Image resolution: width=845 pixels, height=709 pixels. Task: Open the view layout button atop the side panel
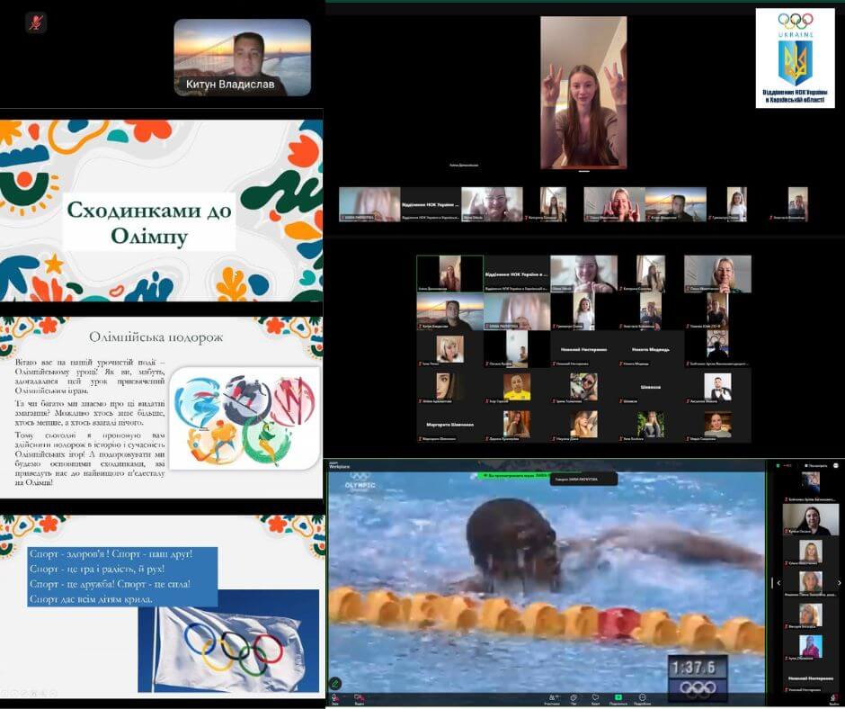tap(815, 466)
